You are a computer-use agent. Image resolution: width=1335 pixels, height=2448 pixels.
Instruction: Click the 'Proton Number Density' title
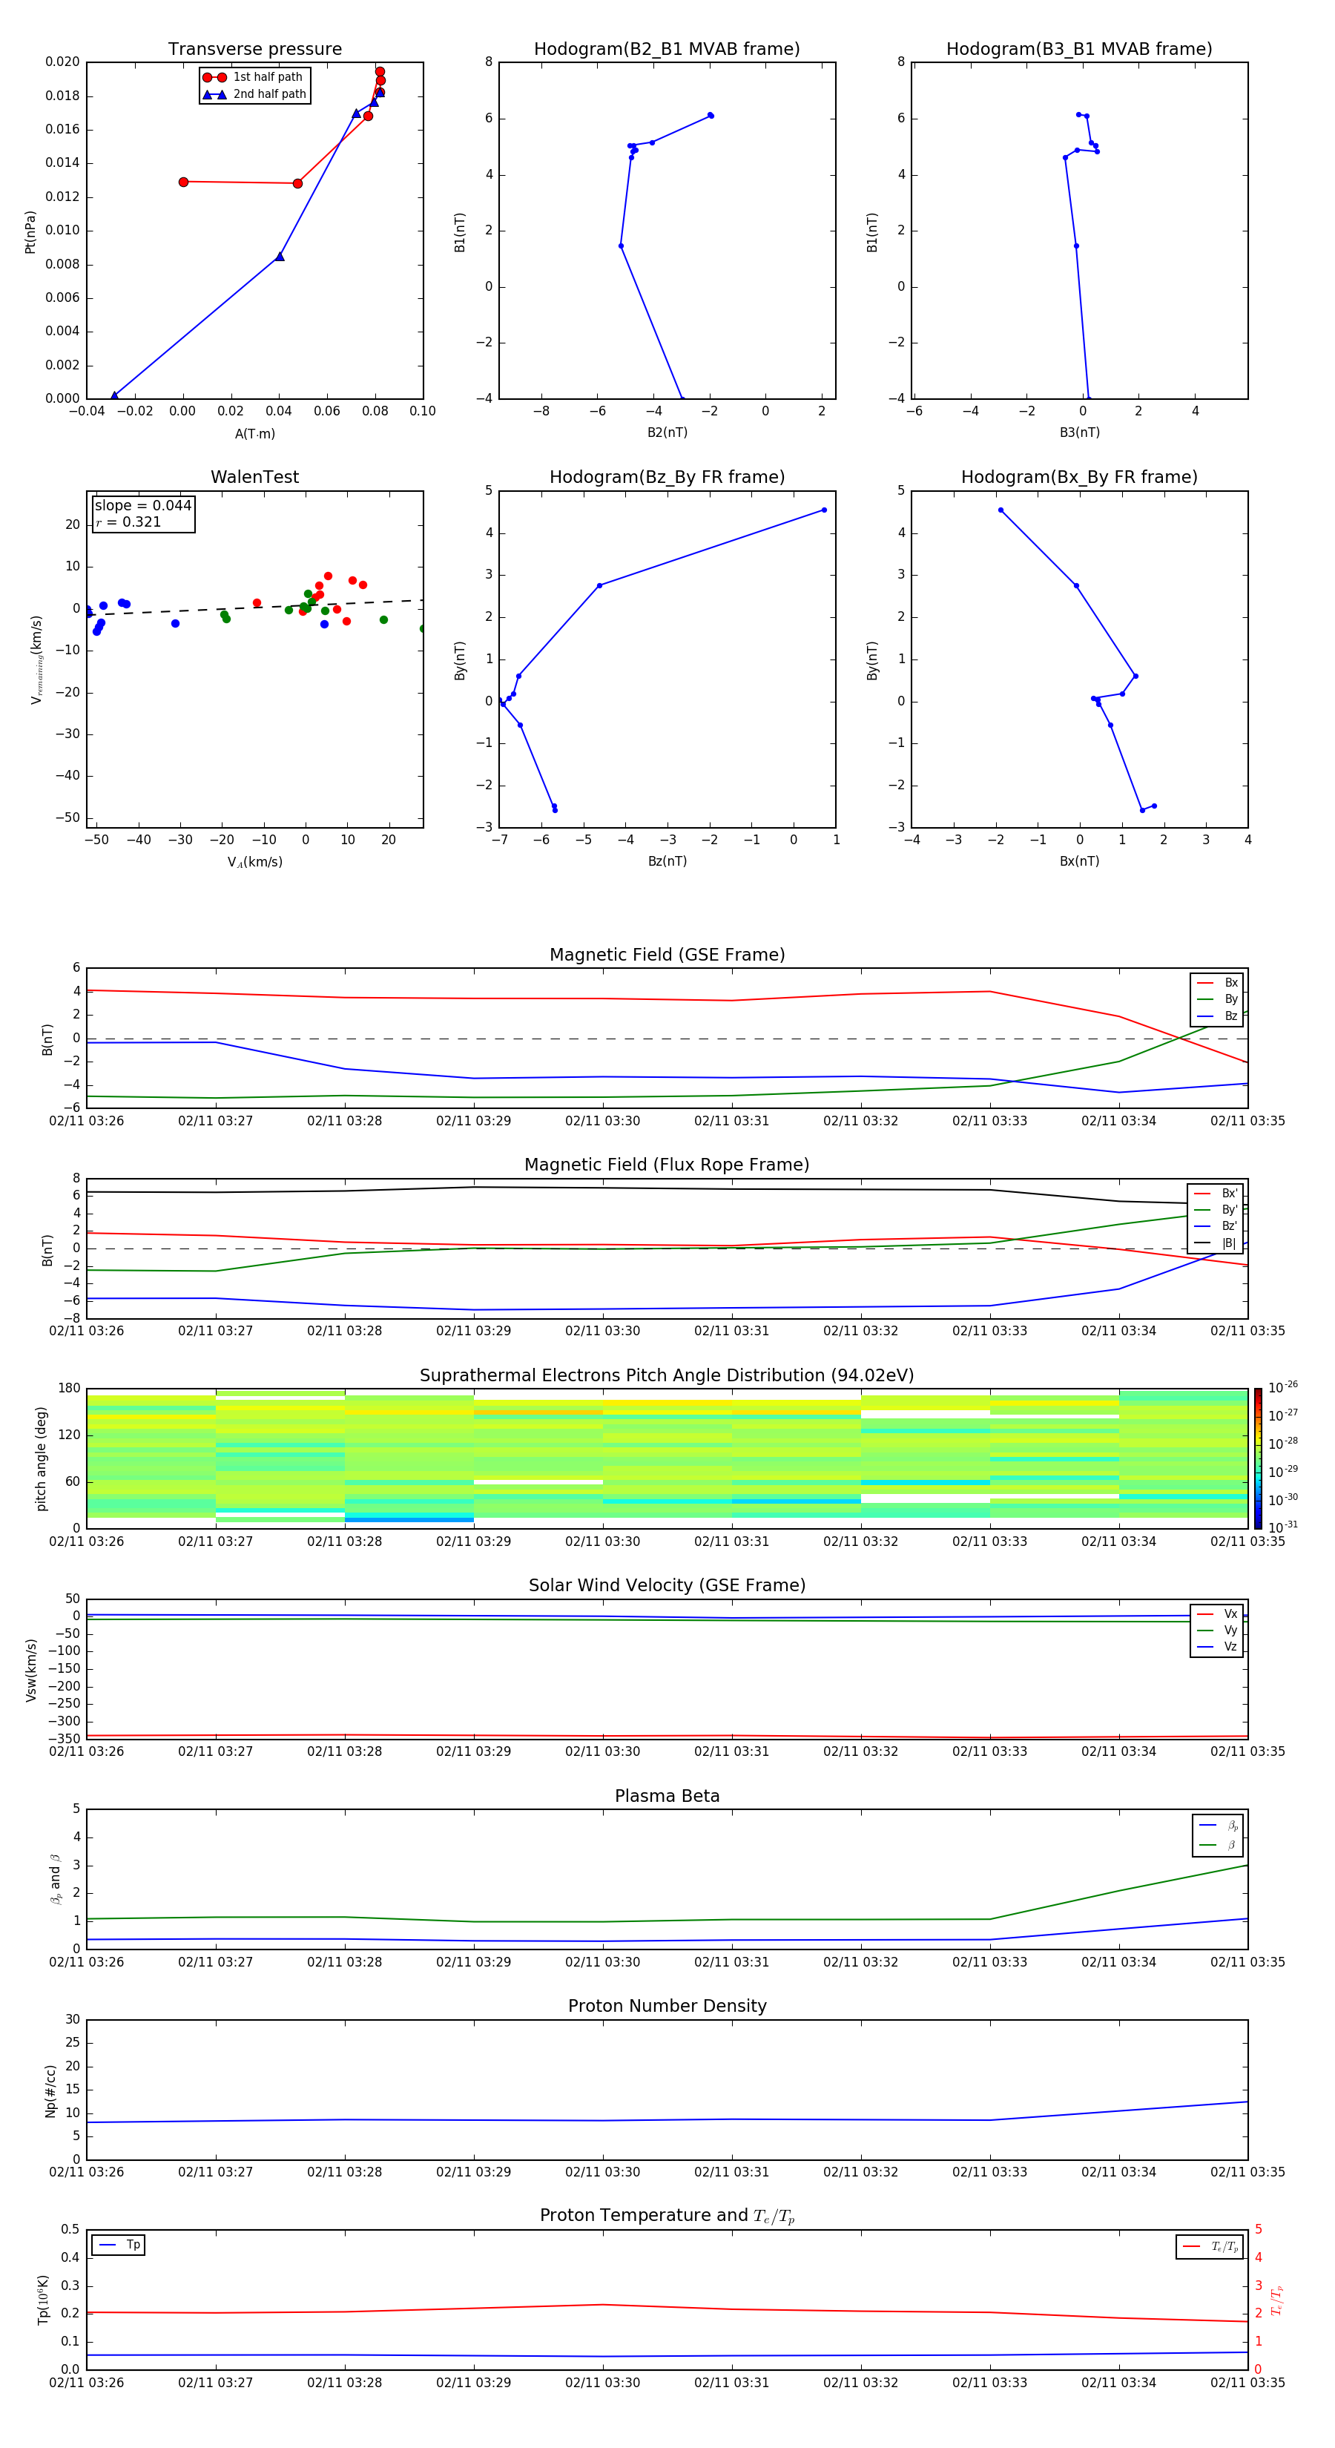coord(667,2006)
